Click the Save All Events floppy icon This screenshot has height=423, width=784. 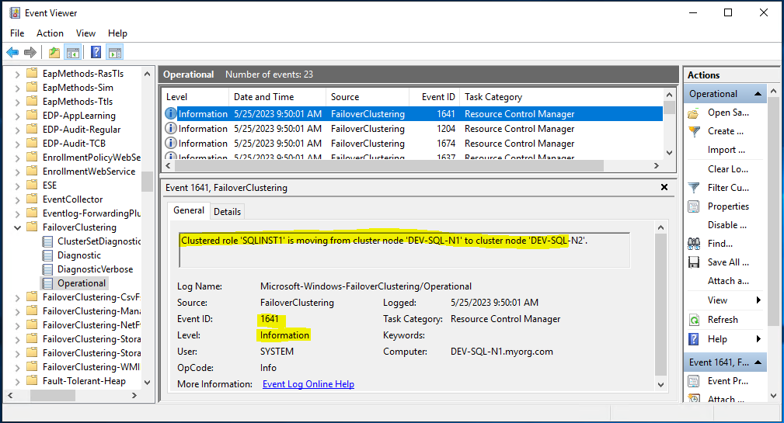694,262
